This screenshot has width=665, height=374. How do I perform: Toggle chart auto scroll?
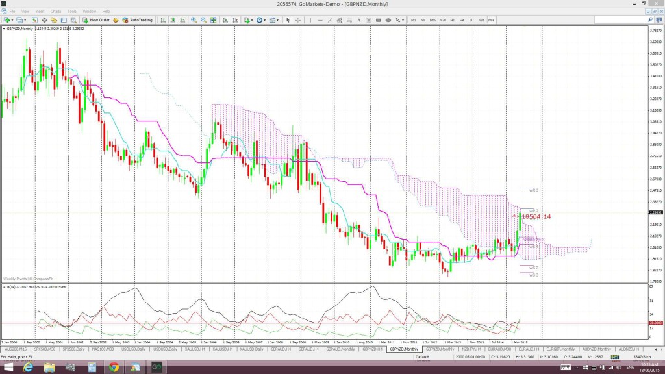pos(225,20)
